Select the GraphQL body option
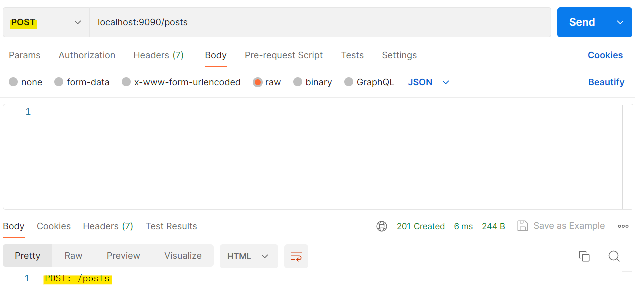This screenshot has width=635, height=289. click(x=349, y=82)
